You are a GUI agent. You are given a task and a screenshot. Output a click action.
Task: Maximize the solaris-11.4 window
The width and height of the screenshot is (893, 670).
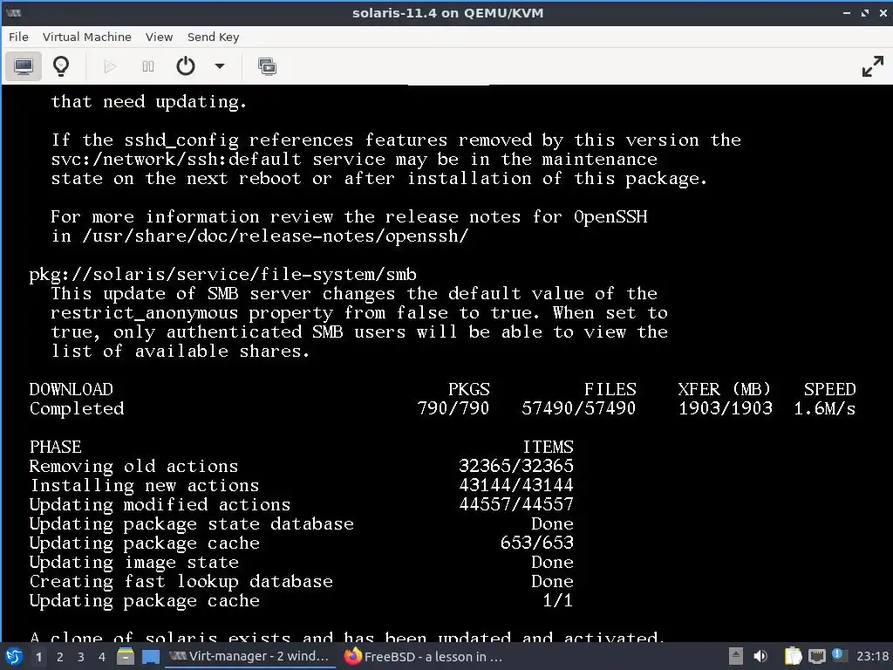tap(865, 12)
